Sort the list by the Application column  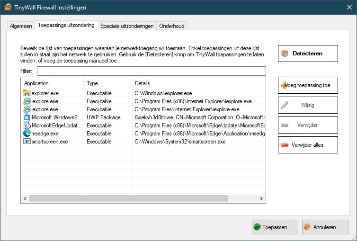[52, 83]
